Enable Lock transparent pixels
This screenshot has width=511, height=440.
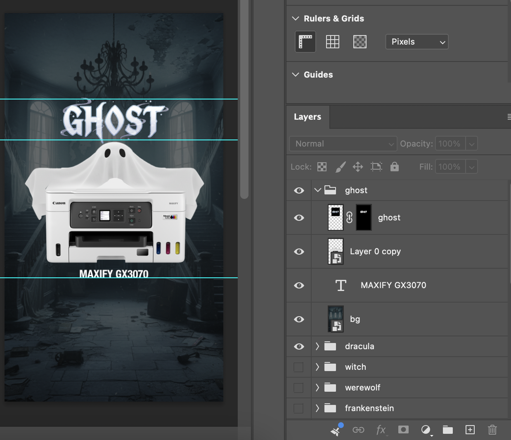(x=322, y=167)
